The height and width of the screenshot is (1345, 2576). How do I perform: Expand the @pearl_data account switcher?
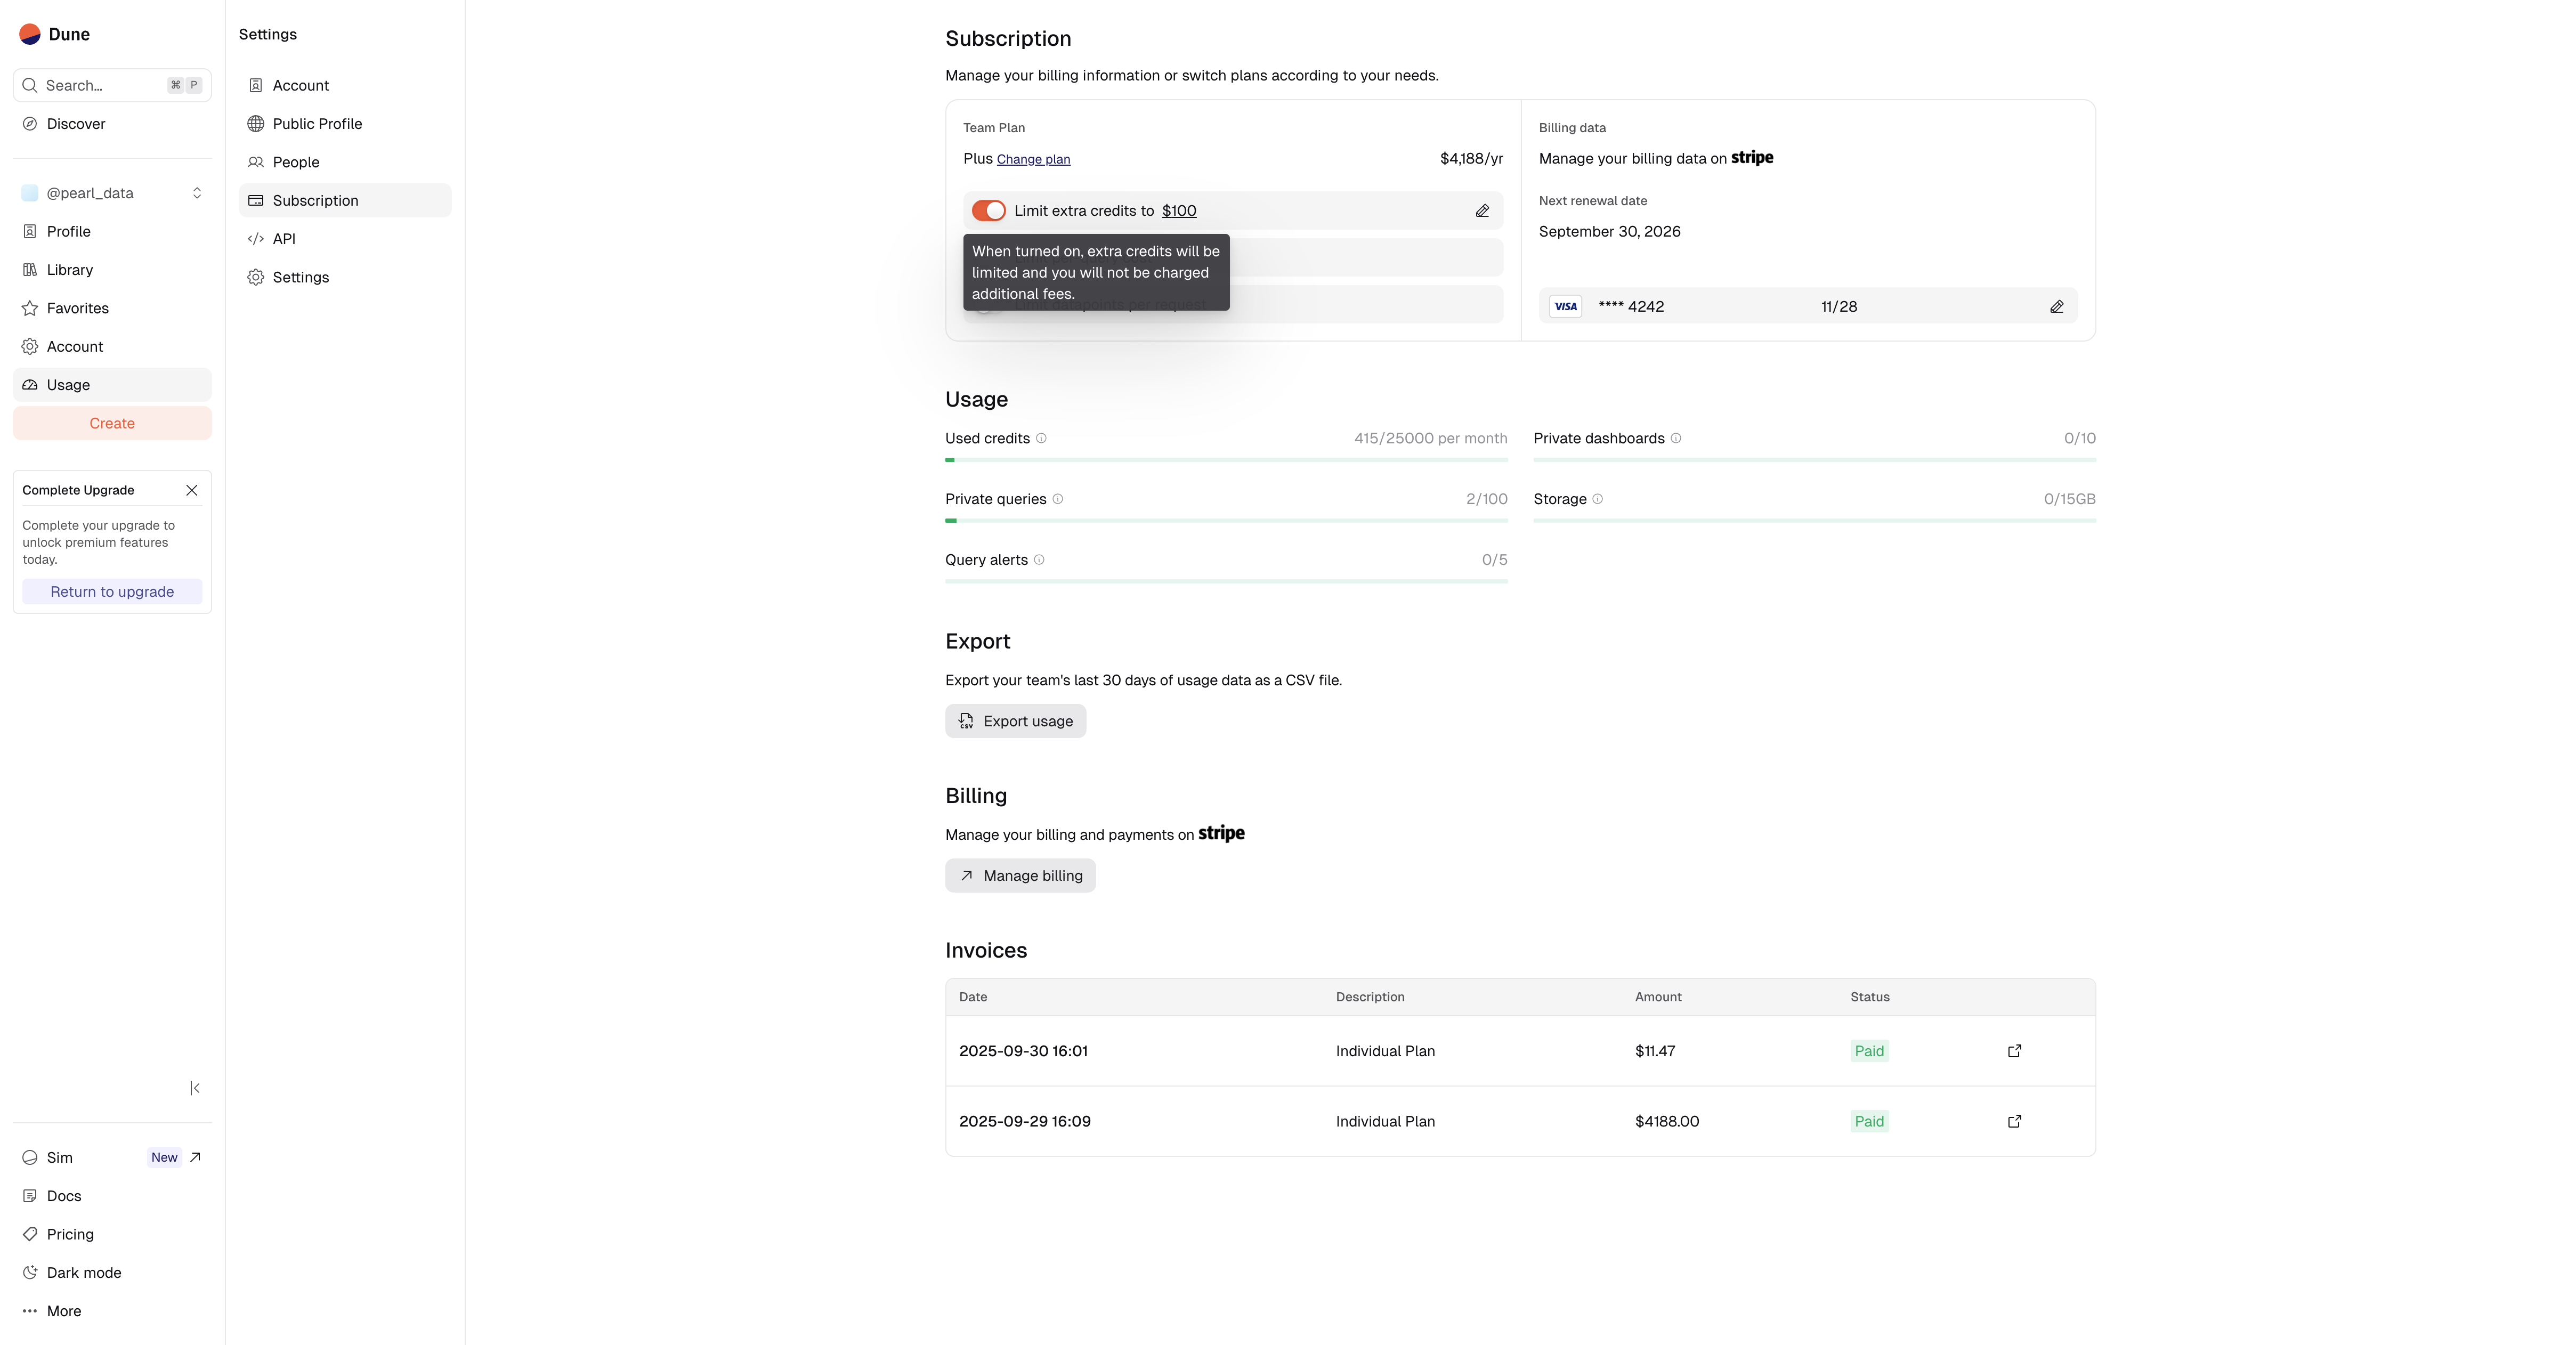(112, 193)
